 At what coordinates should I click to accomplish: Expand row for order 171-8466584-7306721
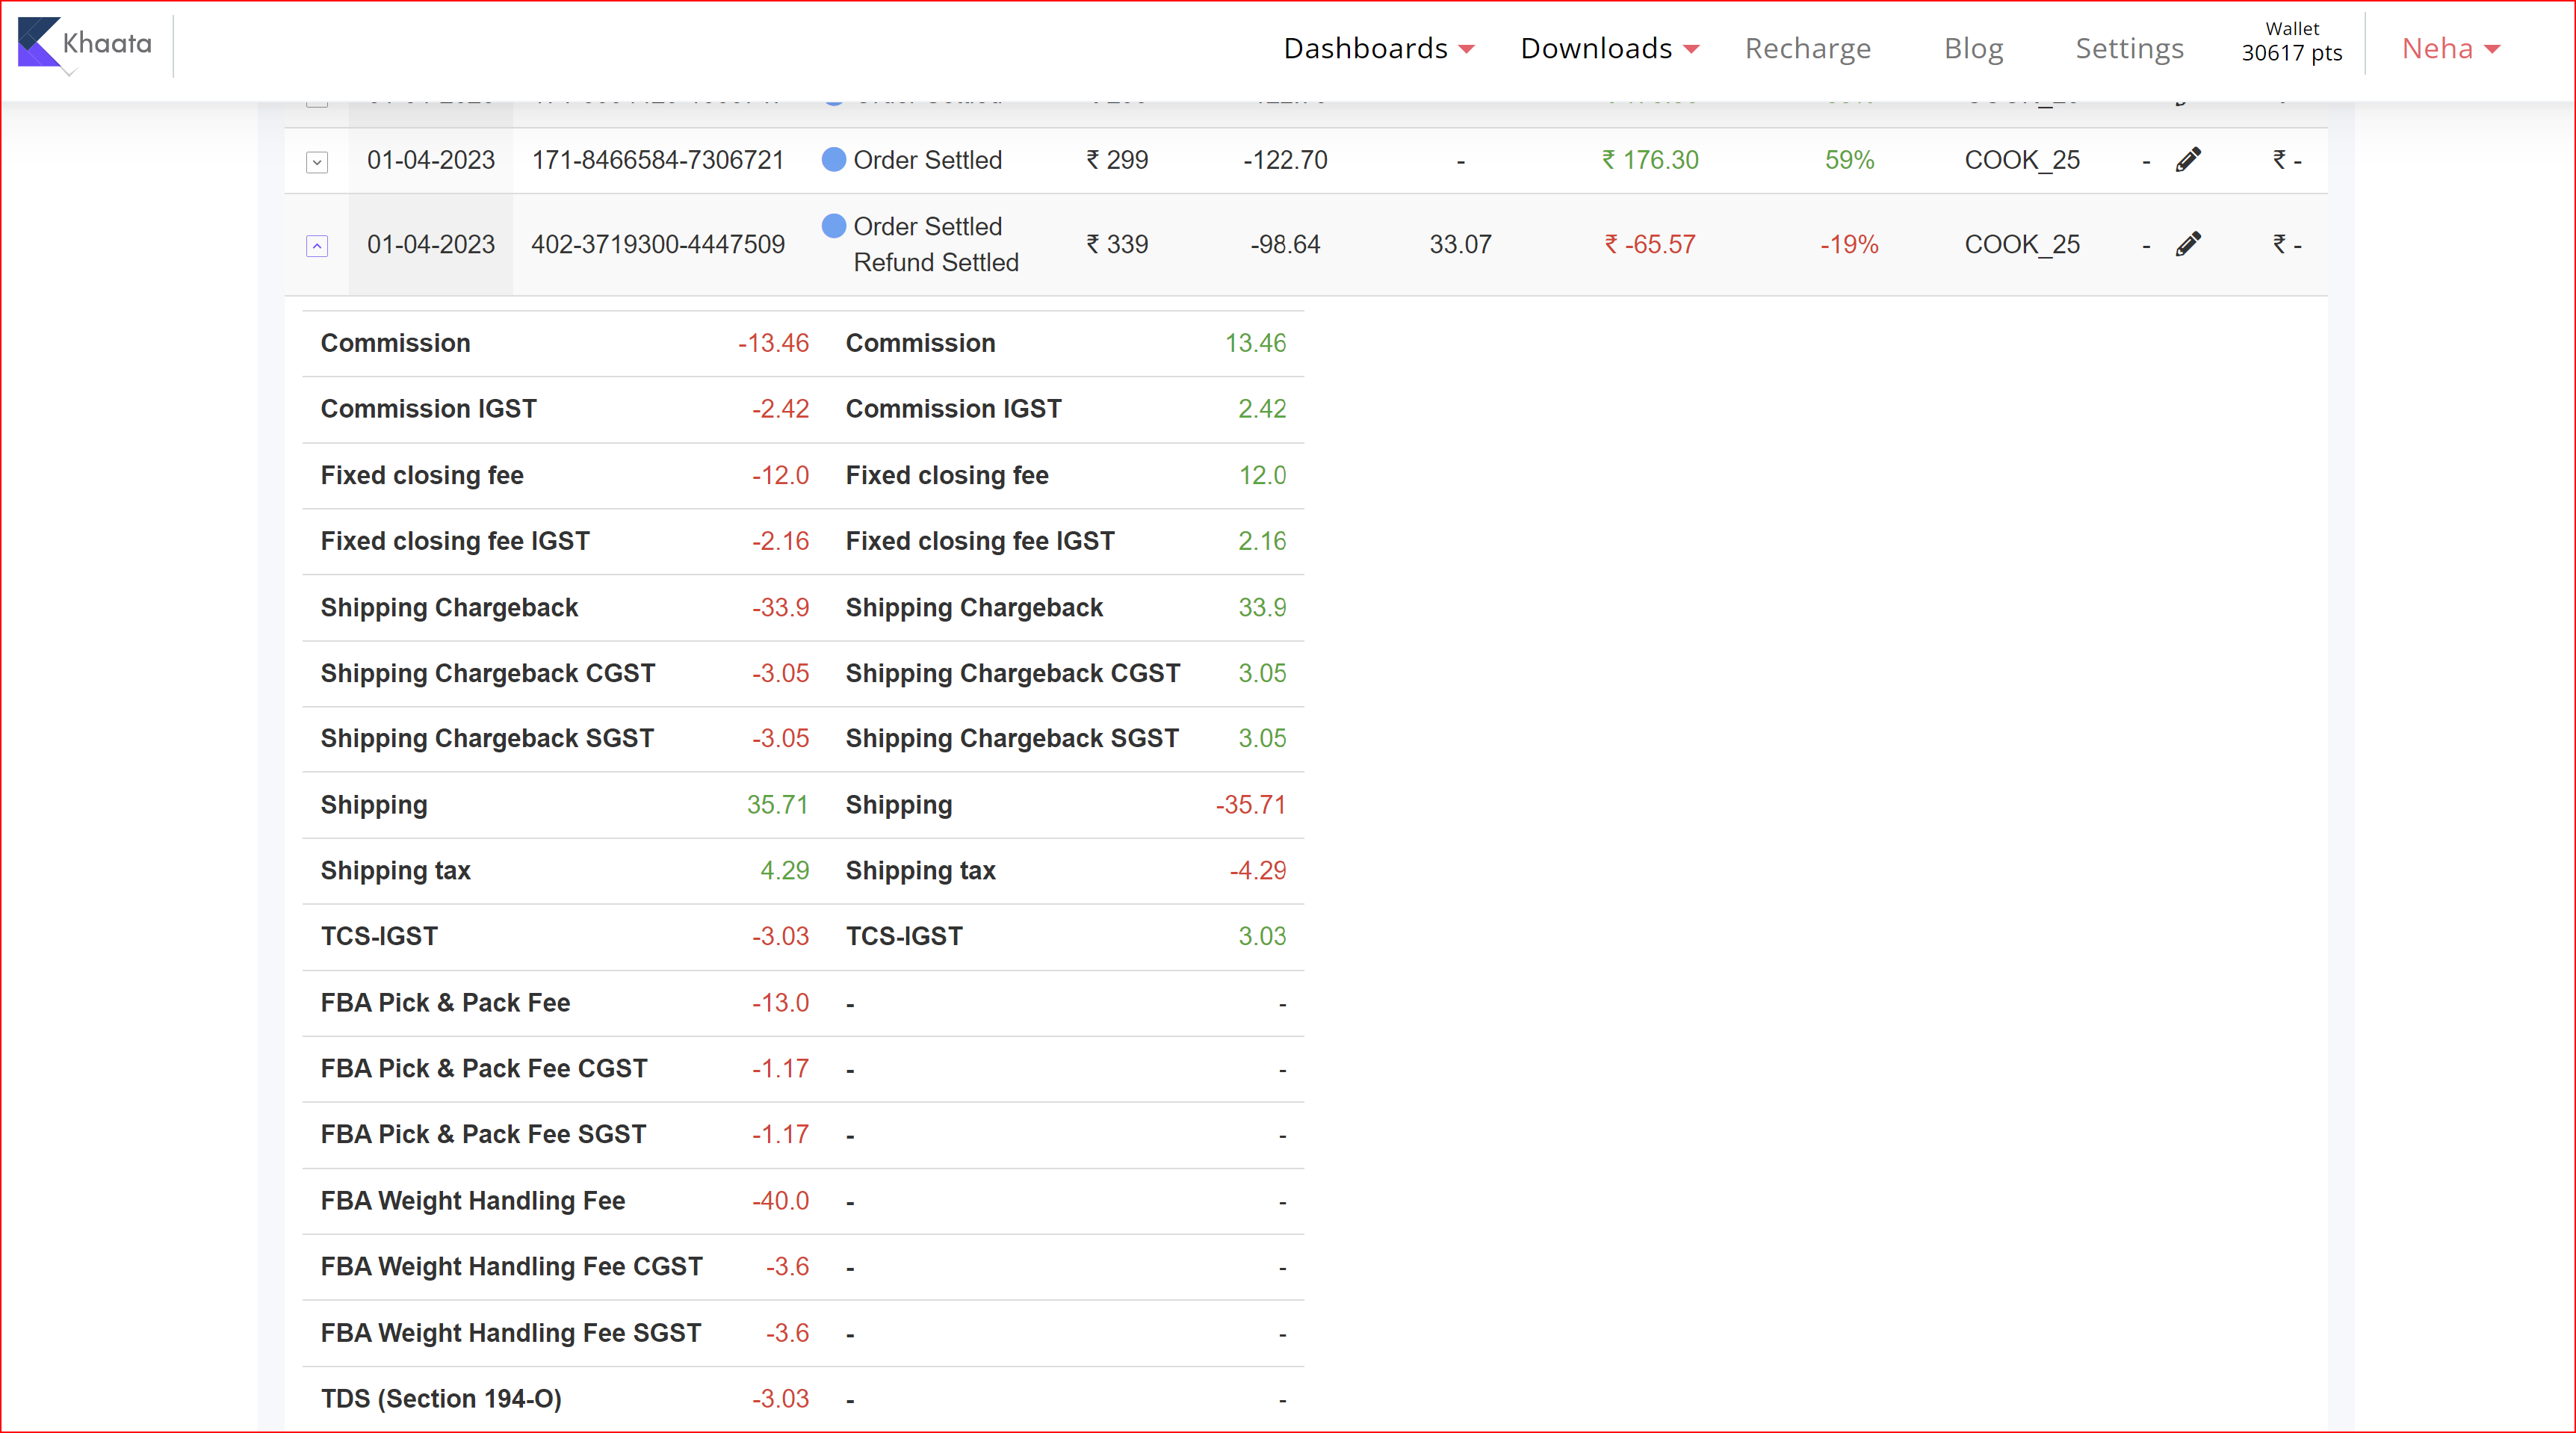click(317, 162)
